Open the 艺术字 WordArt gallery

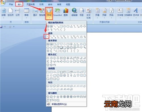point(136,13)
